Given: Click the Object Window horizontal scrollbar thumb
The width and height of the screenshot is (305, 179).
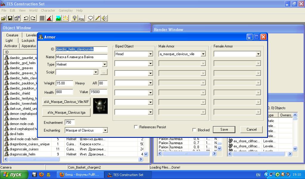Looking at the screenshot, I should 34,159.
